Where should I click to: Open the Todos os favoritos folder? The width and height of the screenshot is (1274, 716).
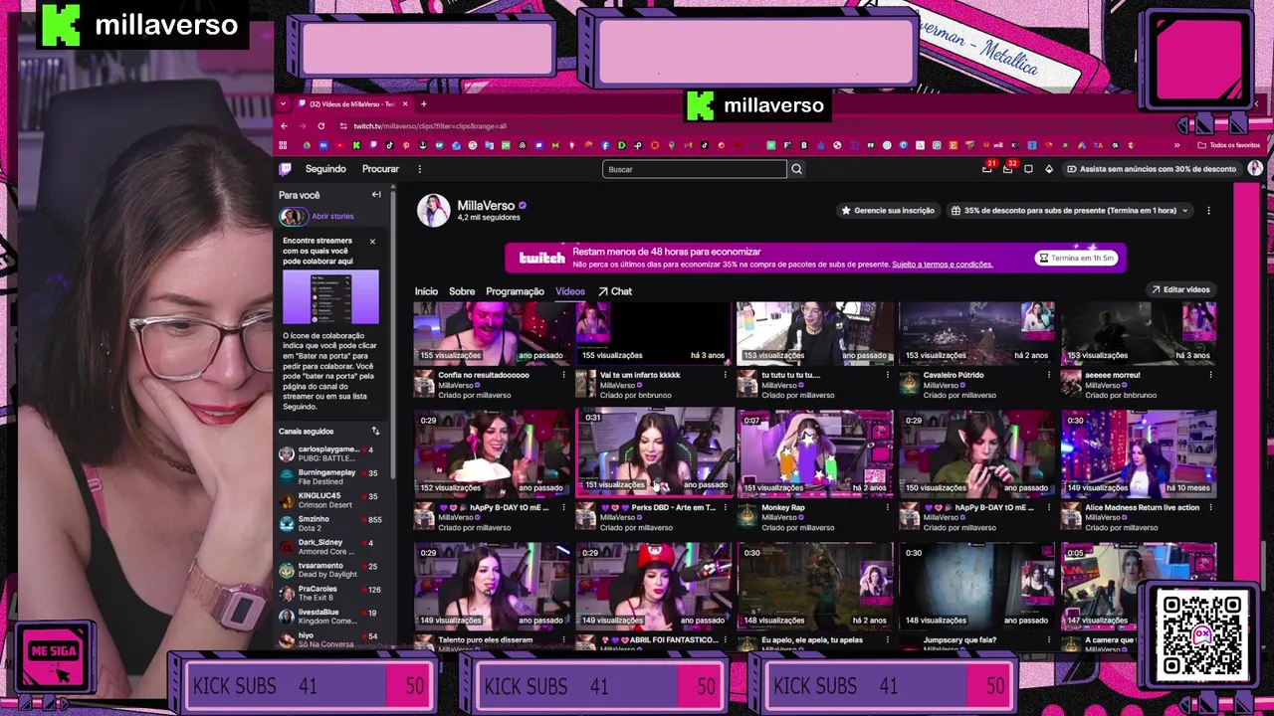click(1228, 145)
